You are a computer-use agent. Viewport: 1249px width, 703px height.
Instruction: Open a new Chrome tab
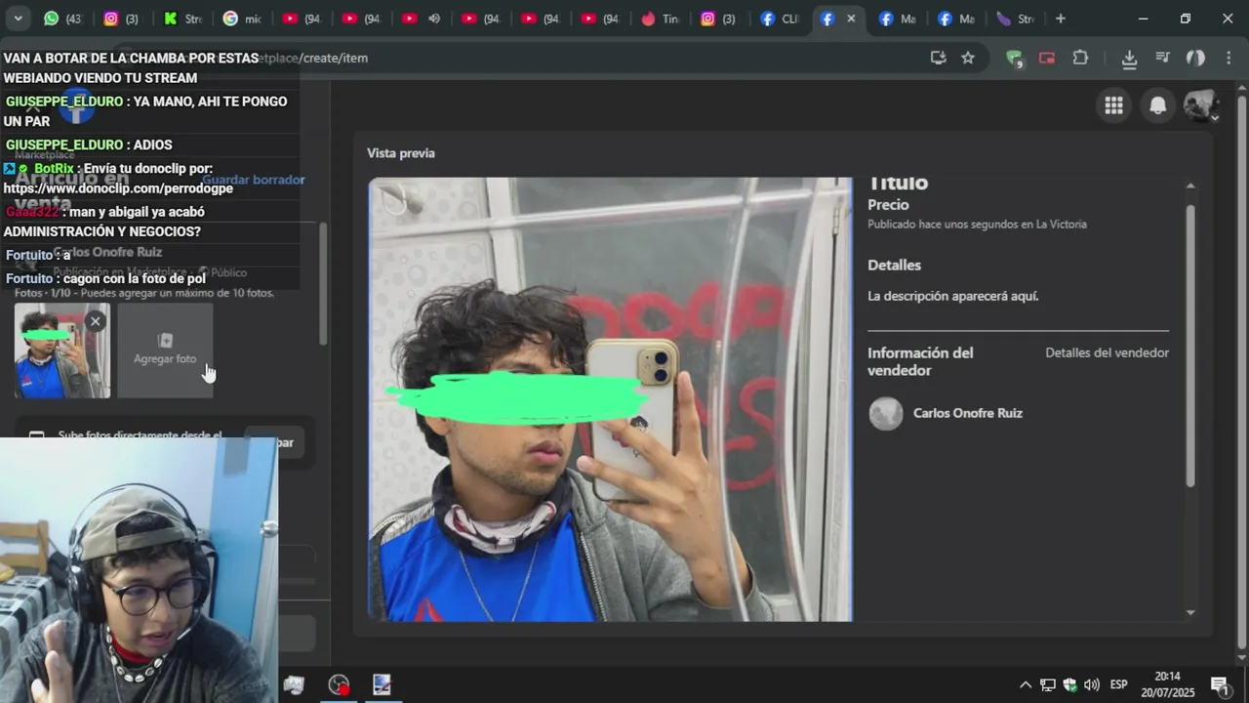(1061, 19)
